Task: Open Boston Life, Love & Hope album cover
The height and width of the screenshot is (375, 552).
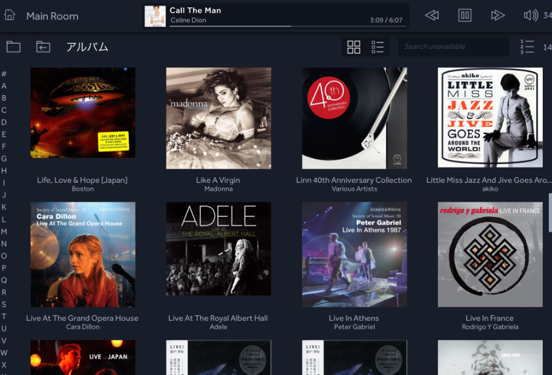Action: [83, 113]
